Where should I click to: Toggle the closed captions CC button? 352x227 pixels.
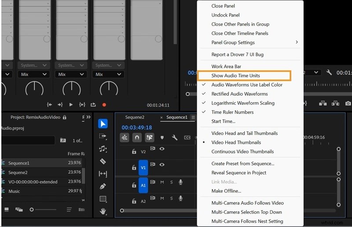(187, 137)
